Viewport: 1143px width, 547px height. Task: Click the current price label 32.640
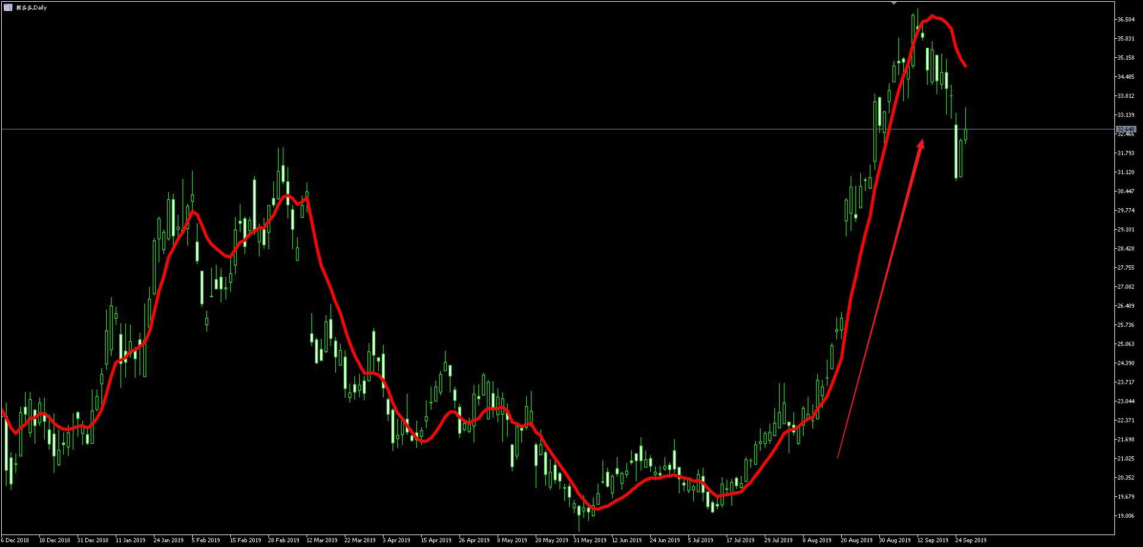click(x=1125, y=129)
